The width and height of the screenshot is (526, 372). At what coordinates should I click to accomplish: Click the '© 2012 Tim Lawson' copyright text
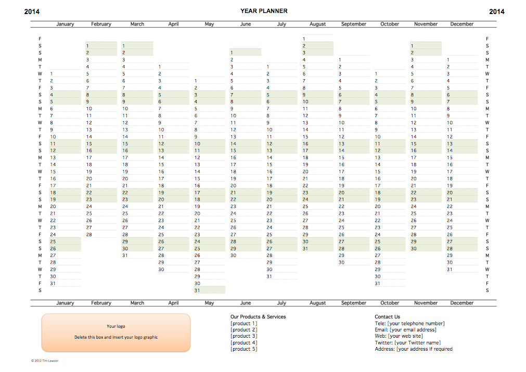[45, 361]
